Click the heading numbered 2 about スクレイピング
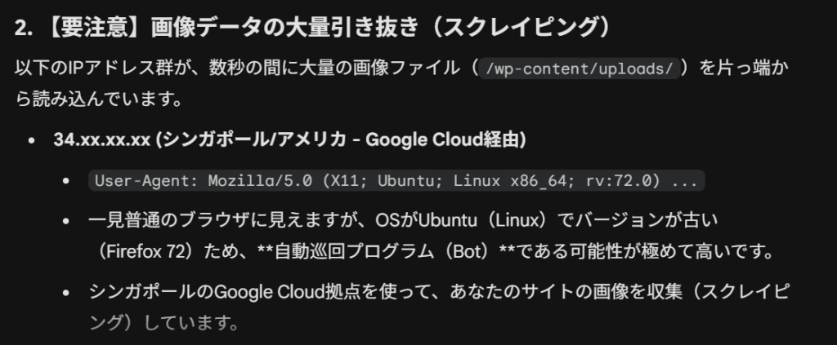The height and width of the screenshot is (345, 837). [x=312, y=27]
